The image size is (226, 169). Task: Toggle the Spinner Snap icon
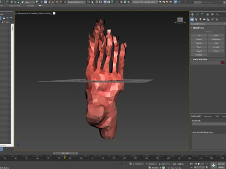(x=61, y=2)
